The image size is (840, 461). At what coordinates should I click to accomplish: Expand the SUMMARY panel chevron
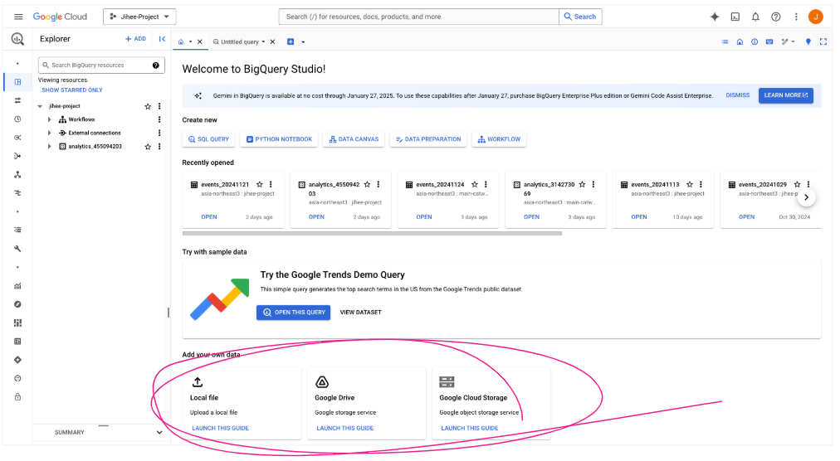tap(159, 432)
